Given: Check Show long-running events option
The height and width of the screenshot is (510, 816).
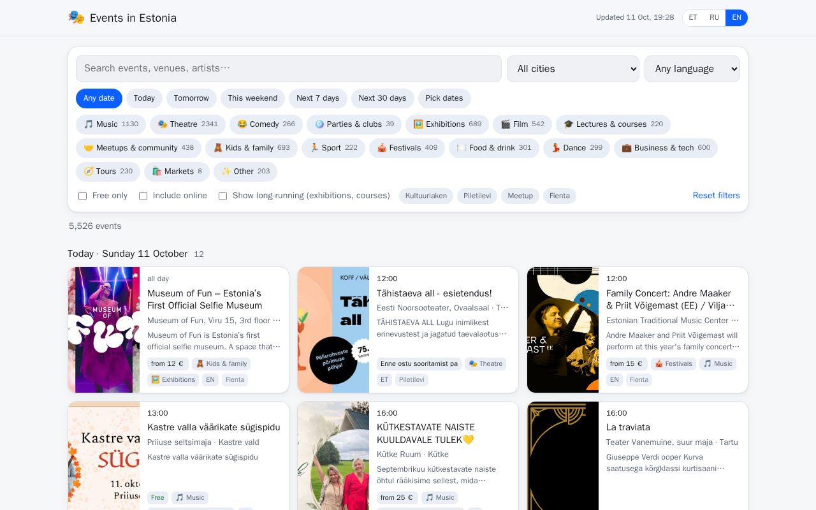Looking at the screenshot, I should coord(222,196).
